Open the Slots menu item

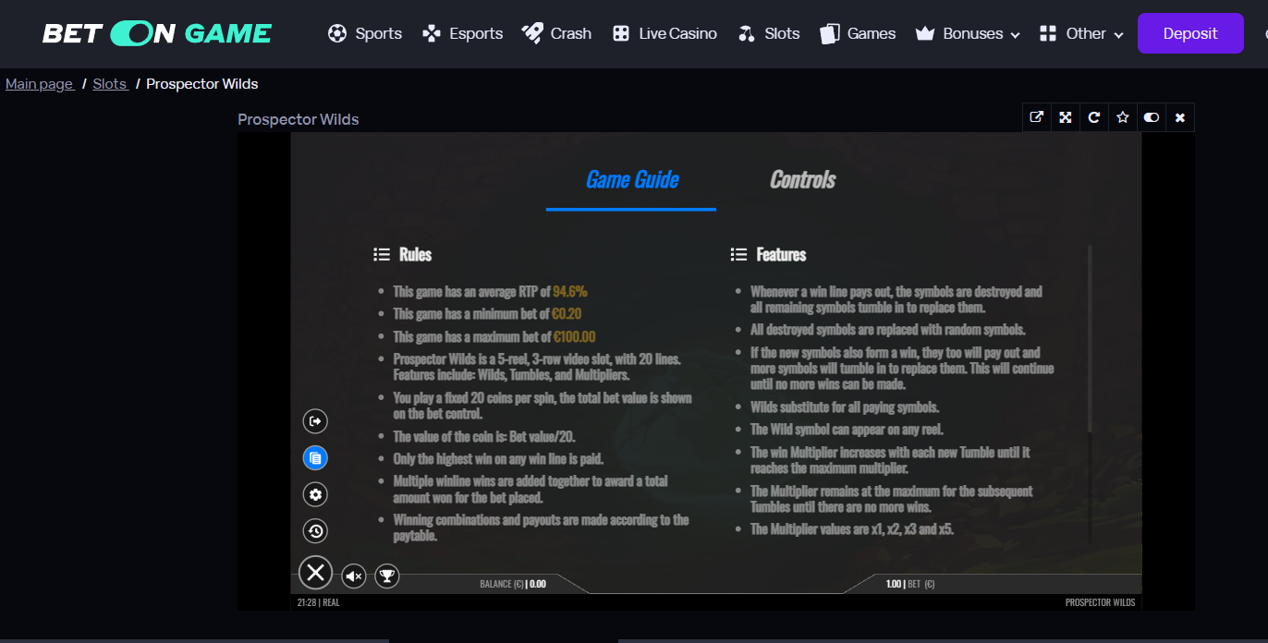769,33
